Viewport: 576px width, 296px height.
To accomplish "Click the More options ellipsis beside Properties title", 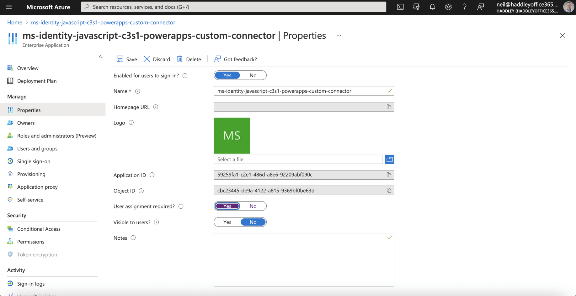I will click(339, 36).
